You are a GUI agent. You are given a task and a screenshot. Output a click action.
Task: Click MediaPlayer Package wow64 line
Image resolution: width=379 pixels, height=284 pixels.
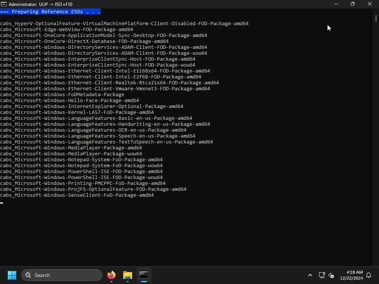pyautogui.click(x=71, y=153)
